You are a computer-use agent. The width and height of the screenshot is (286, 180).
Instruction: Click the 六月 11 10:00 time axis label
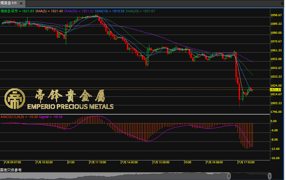(98, 162)
